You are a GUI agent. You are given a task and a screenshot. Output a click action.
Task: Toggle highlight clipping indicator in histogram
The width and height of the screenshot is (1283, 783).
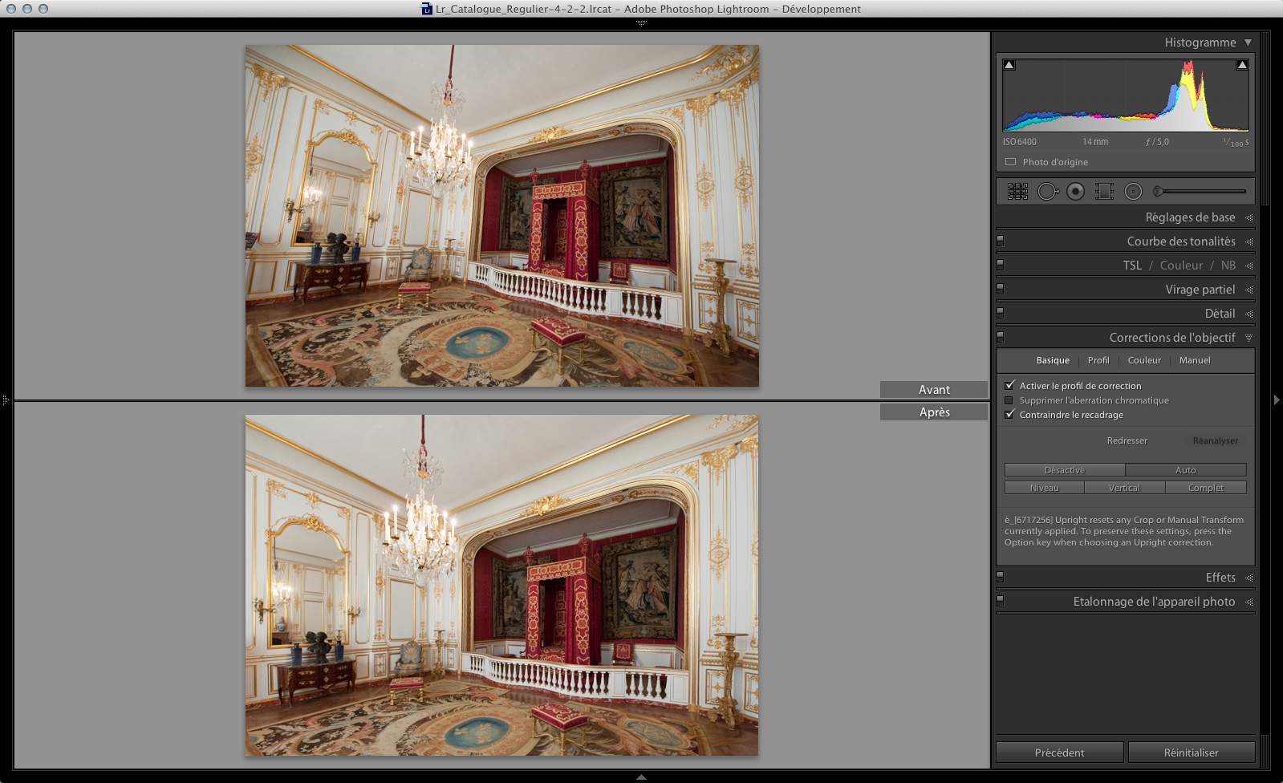(x=1241, y=65)
